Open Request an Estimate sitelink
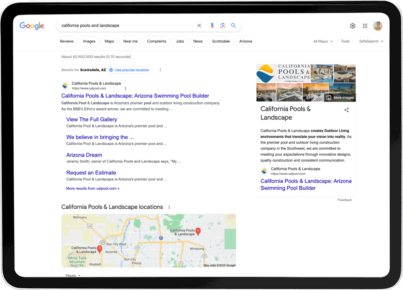Screen dimensions: 403x290 [x=91, y=173]
